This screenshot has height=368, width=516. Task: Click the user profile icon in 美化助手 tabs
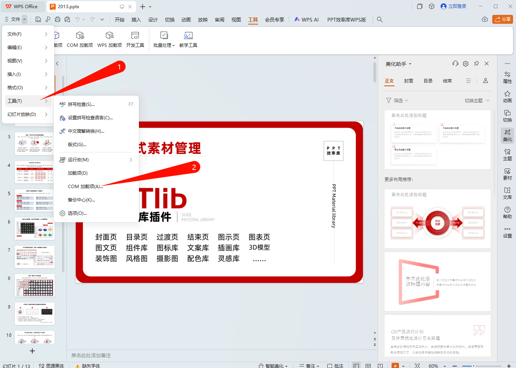click(x=485, y=81)
